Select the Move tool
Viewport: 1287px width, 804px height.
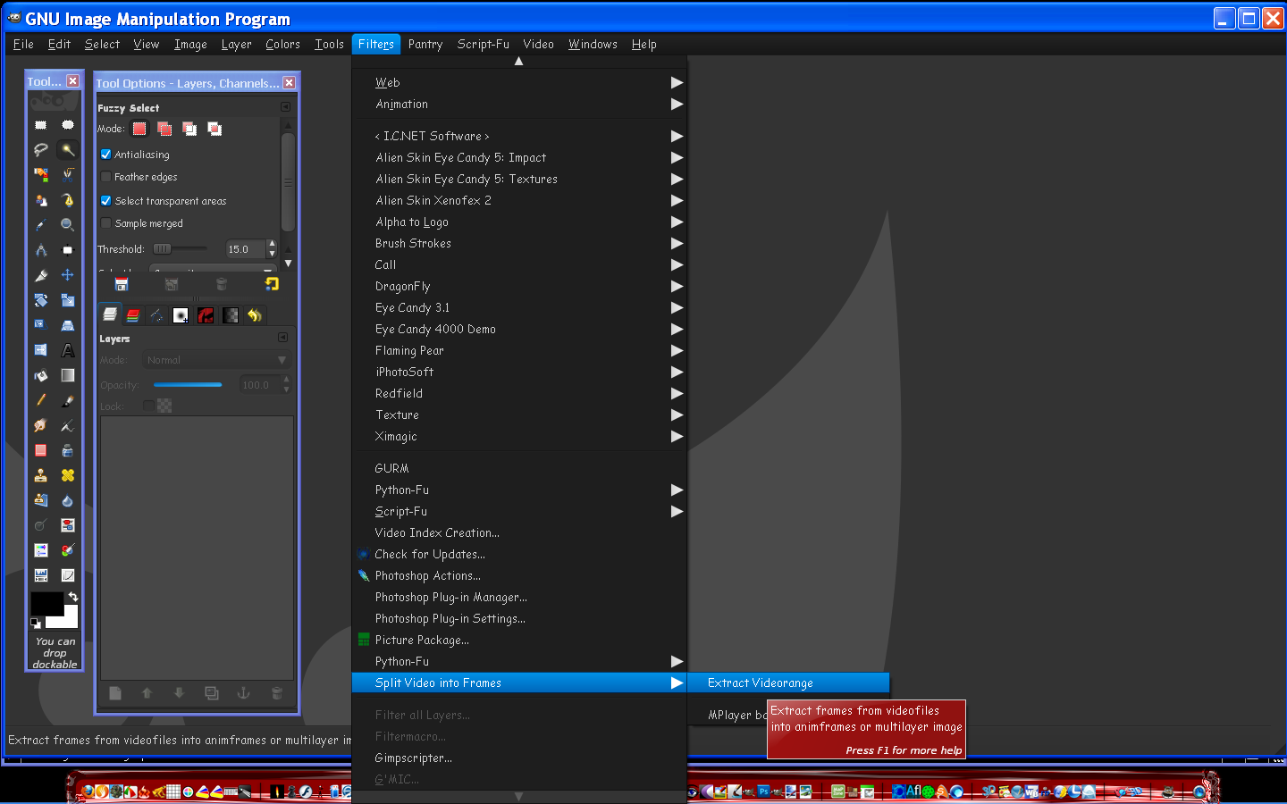tap(68, 275)
